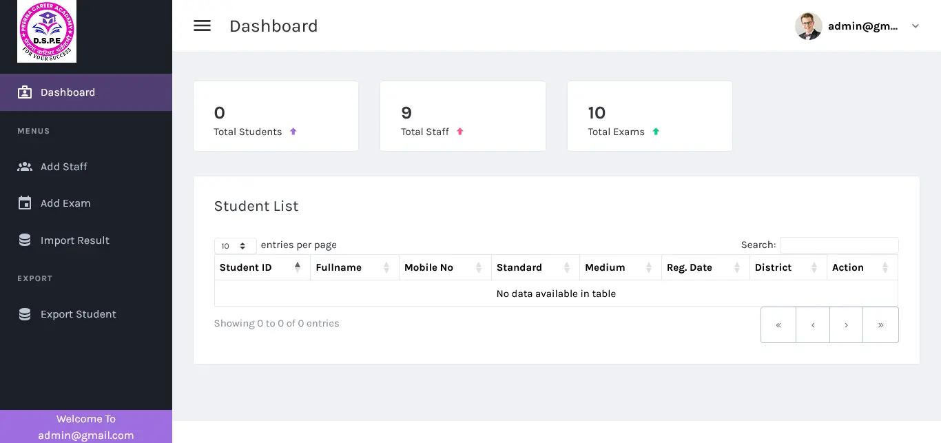Go to the last page of results
This screenshot has width=941, height=443.
pos(880,325)
